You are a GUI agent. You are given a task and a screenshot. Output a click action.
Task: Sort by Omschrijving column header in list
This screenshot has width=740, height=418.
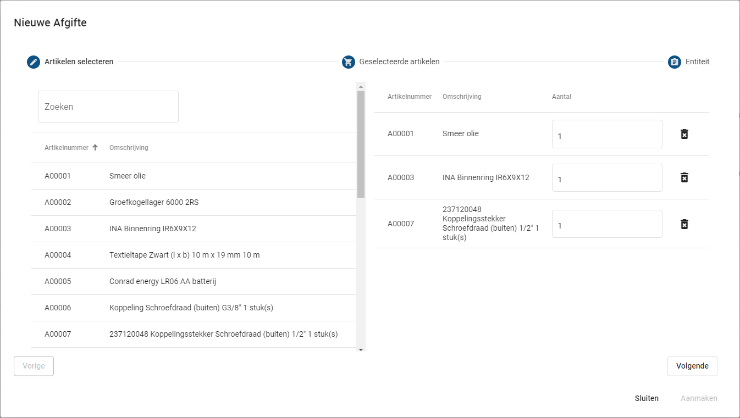129,148
